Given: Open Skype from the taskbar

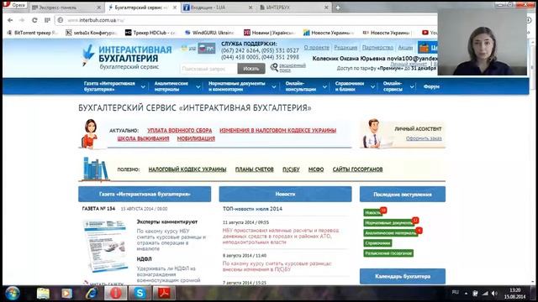Looking at the screenshot, I should point(140,294).
